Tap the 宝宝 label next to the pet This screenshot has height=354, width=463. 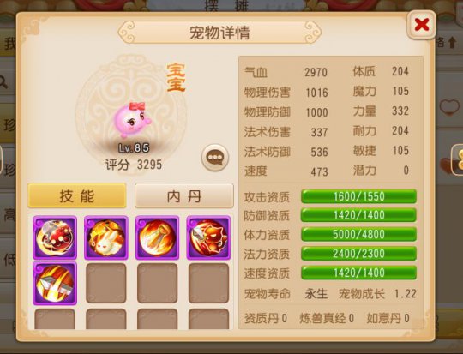coord(176,77)
